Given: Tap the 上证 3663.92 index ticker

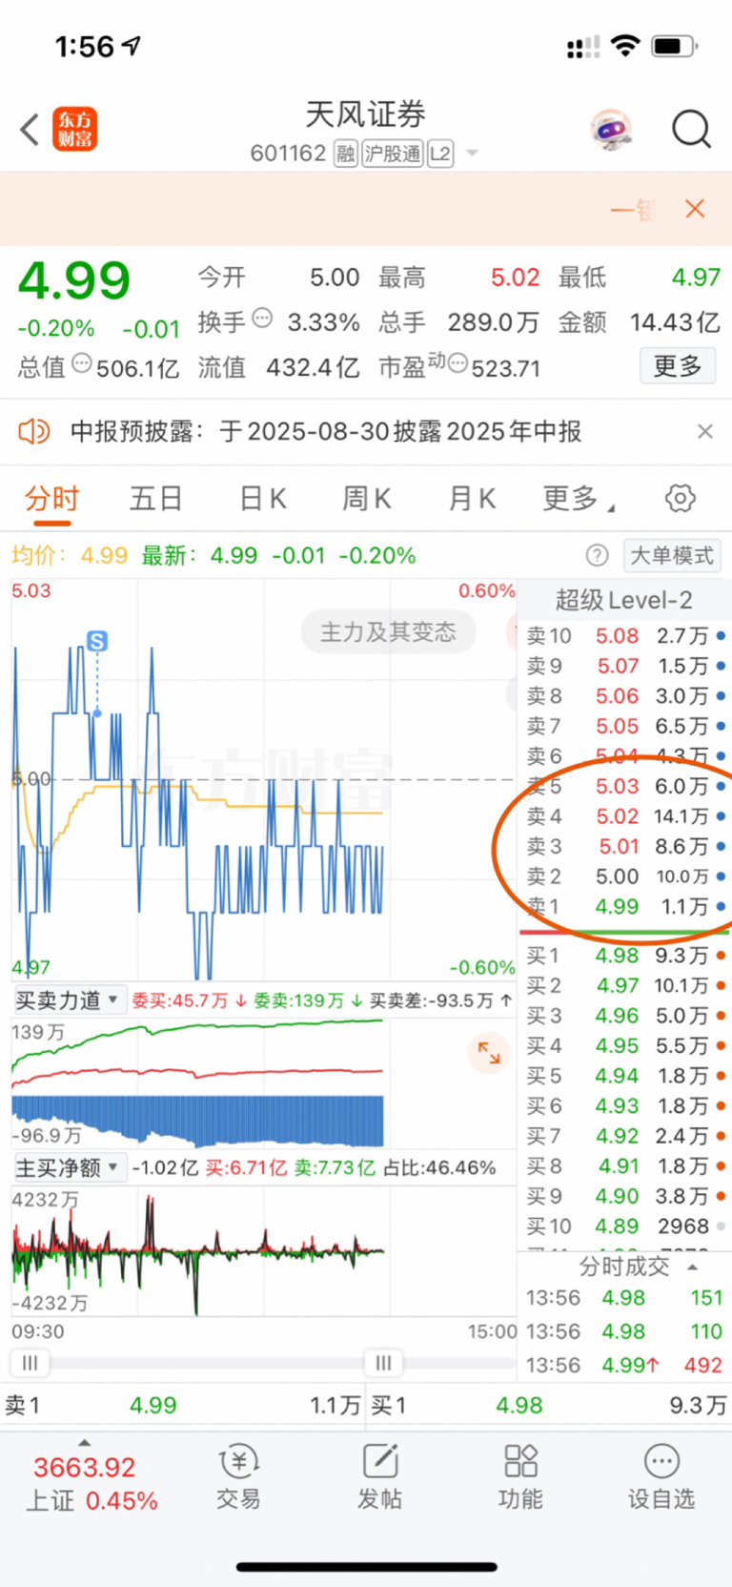Looking at the screenshot, I should click(91, 1483).
